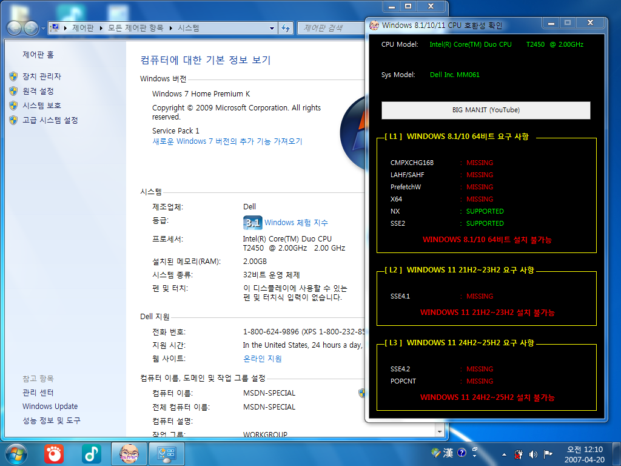This screenshot has height=466, width=621.
Task: Click language bar restore icon
Action: 474,450
